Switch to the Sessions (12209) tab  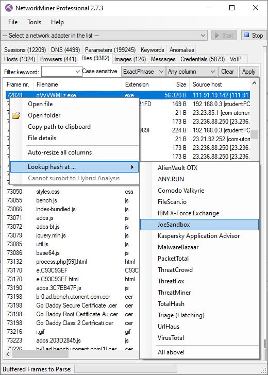[25, 50]
